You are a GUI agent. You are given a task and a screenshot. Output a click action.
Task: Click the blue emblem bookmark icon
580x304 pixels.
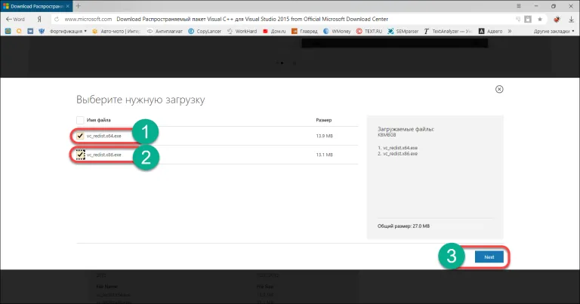pyautogui.click(x=42, y=32)
